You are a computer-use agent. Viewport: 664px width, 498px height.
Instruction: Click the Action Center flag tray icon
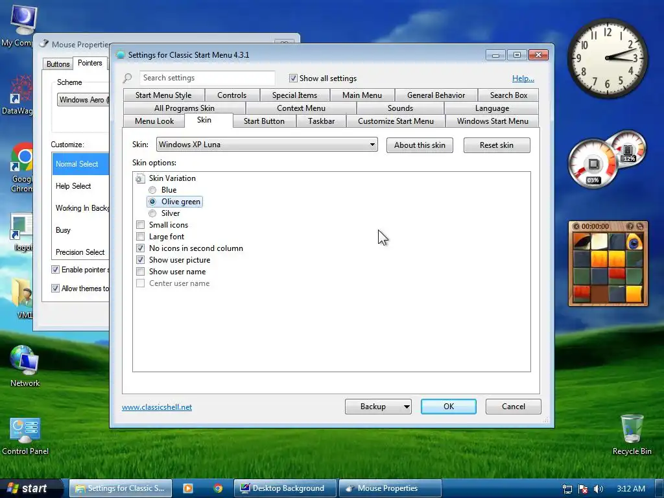[x=583, y=489]
